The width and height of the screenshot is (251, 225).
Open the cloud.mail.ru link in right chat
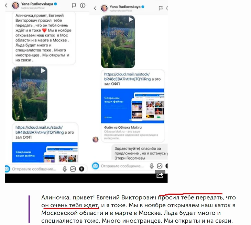tap(128, 76)
